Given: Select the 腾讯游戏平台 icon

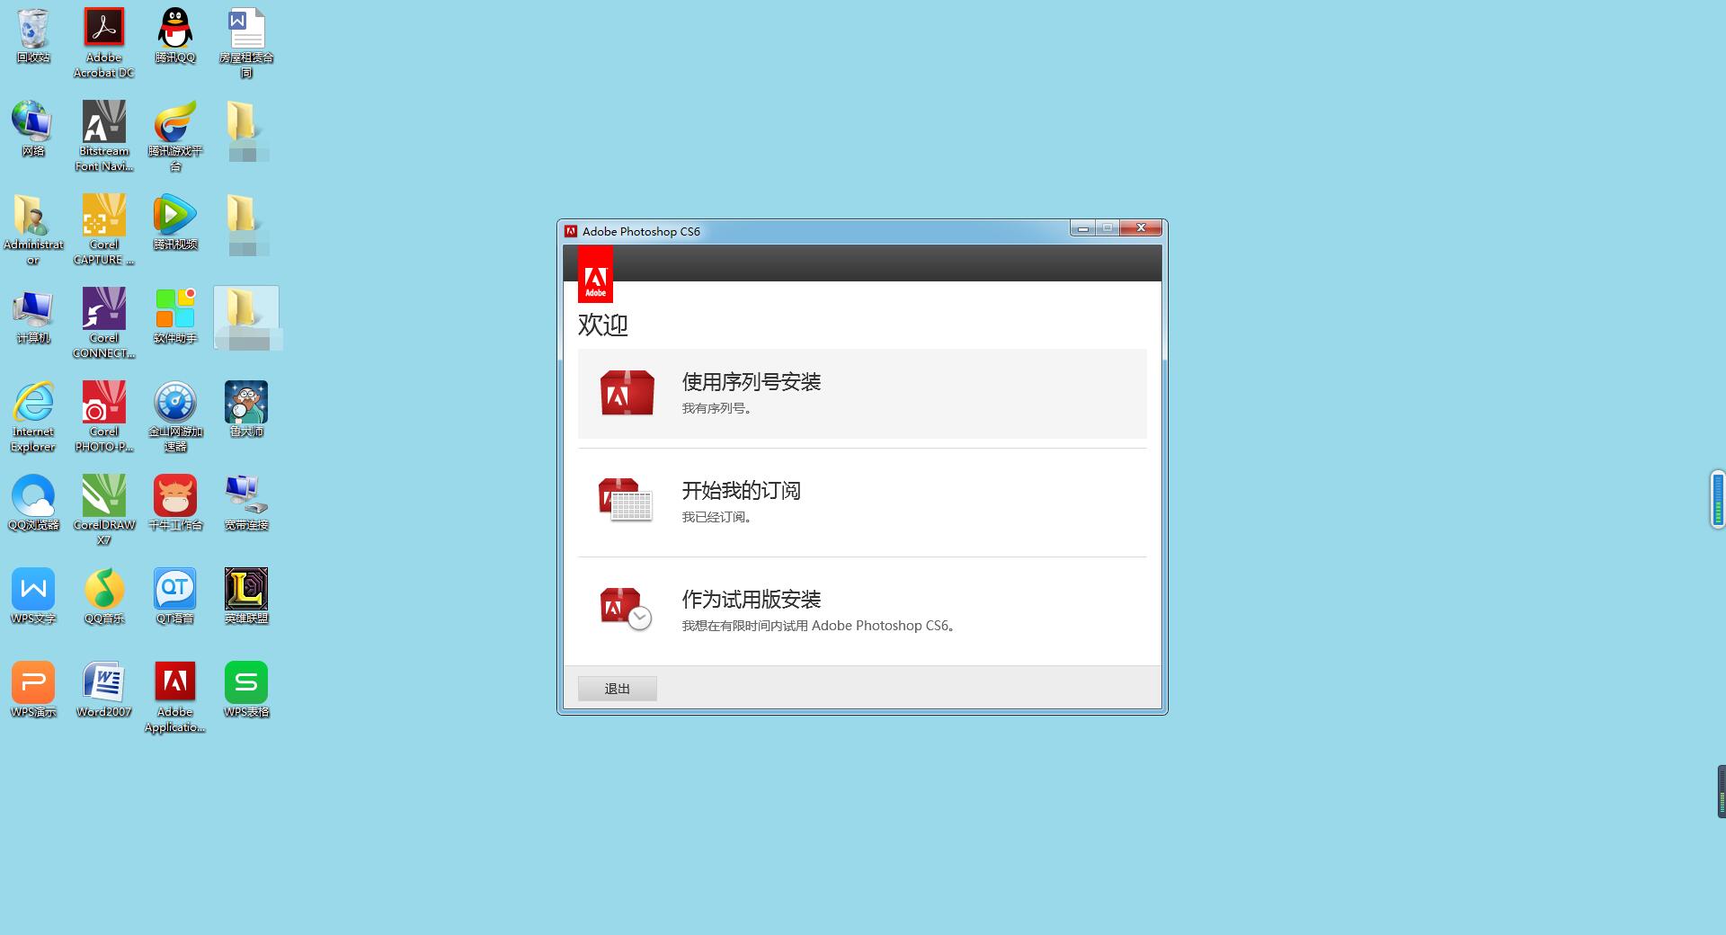Looking at the screenshot, I should point(175,136).
